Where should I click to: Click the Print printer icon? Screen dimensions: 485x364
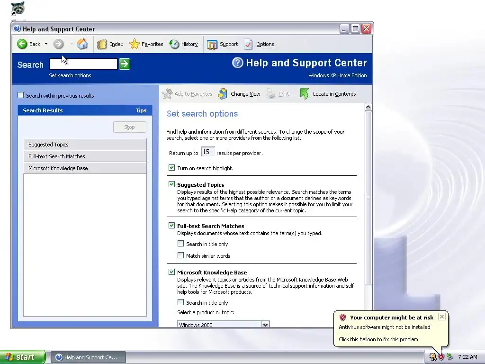coord(270,94)
